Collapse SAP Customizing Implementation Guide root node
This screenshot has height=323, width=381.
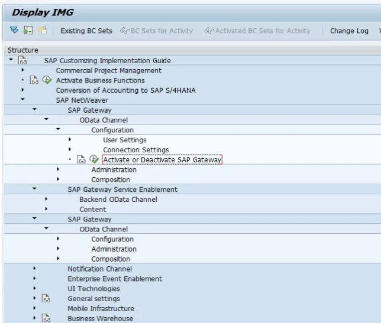coord(11,60)
